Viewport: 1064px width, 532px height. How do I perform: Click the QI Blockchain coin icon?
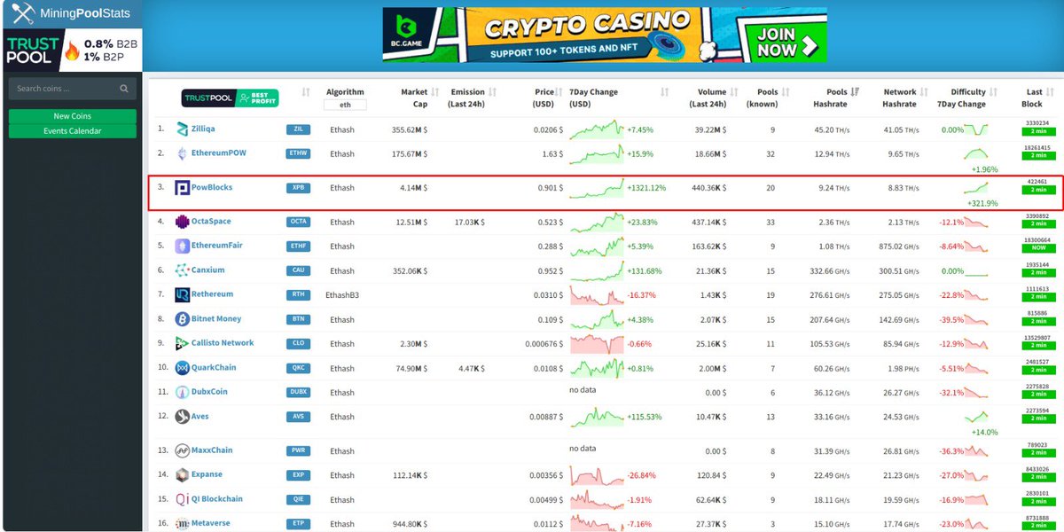(183, 499)
